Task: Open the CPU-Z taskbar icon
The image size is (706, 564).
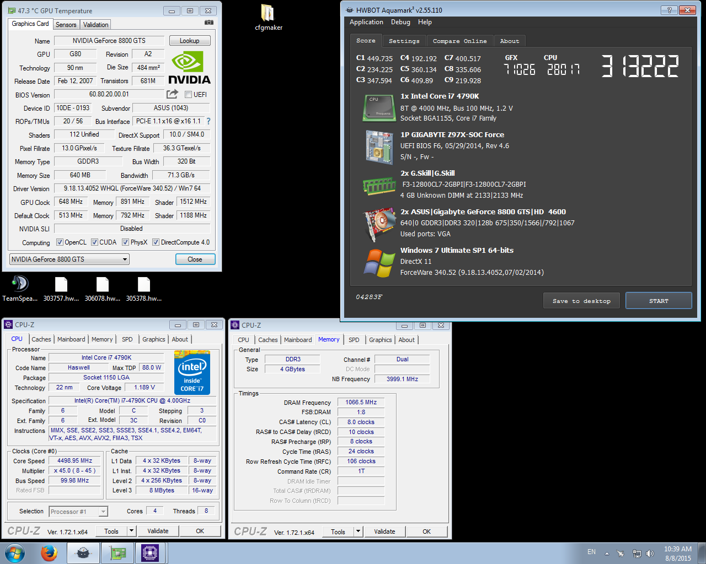Action: click(151, 553)
